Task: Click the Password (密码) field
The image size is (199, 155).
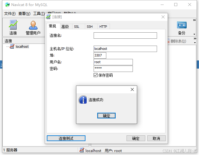Action: (113, 69)
